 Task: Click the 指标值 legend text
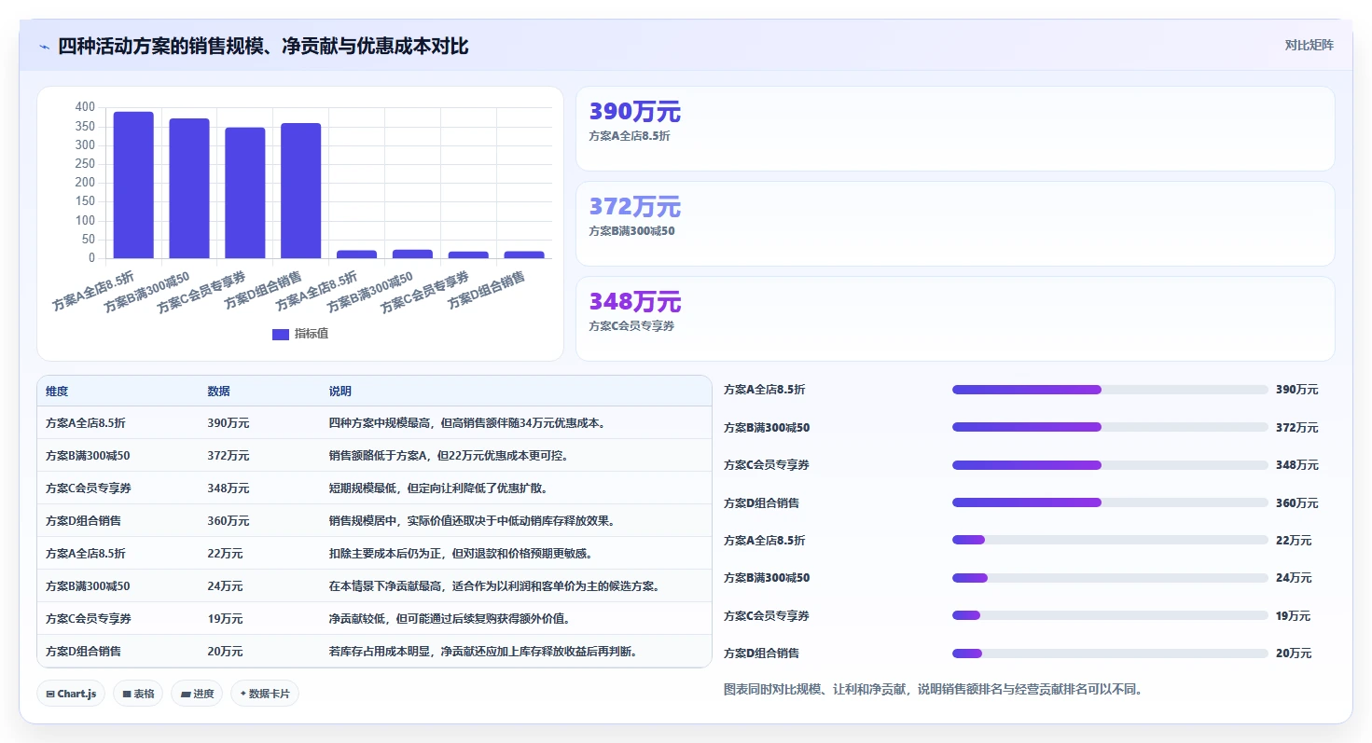click(312, 334)
